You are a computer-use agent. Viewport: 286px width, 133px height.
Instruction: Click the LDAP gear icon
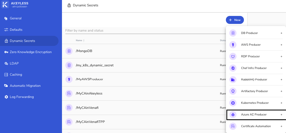[6, 63]
